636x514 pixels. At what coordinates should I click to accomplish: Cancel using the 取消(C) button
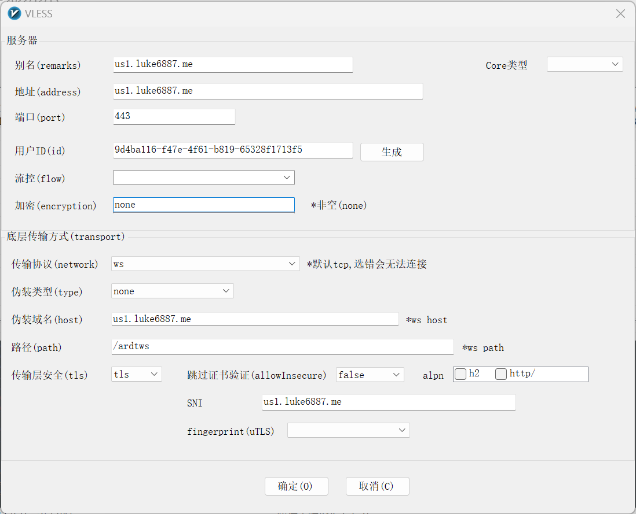point(377,486)
